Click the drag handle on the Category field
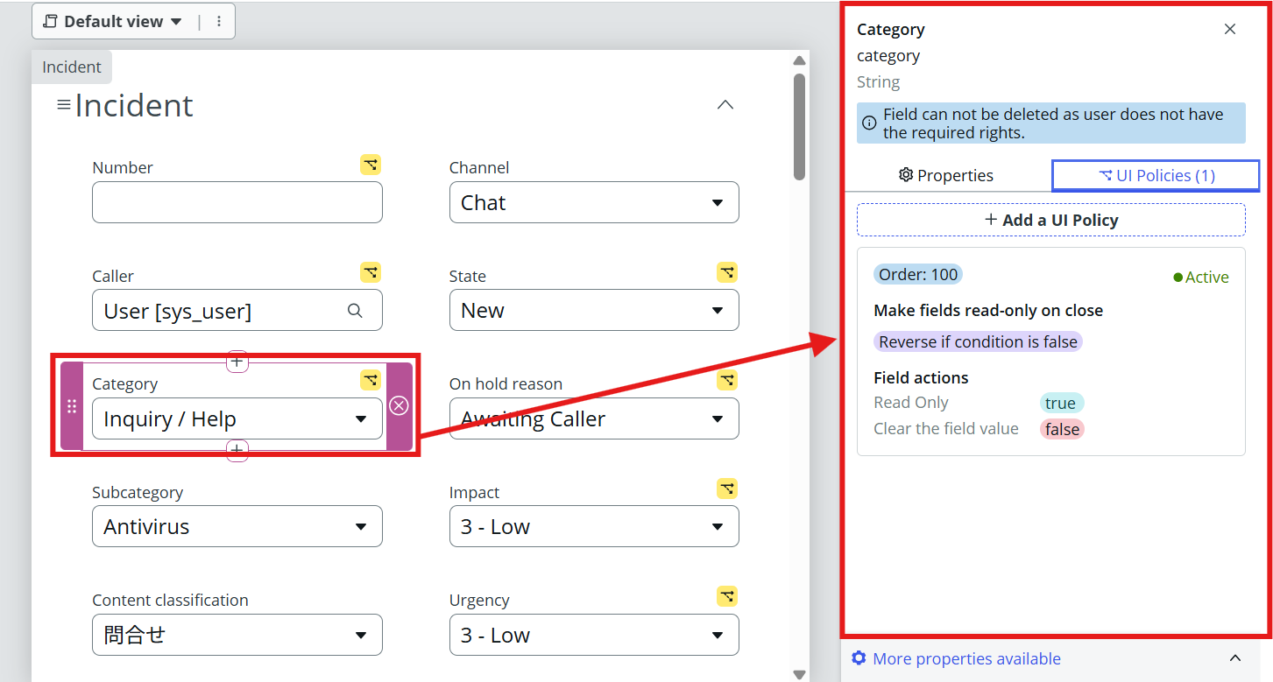Image resolution: width=1273 pixels, height=682 pixels. [x=72, y=406]
